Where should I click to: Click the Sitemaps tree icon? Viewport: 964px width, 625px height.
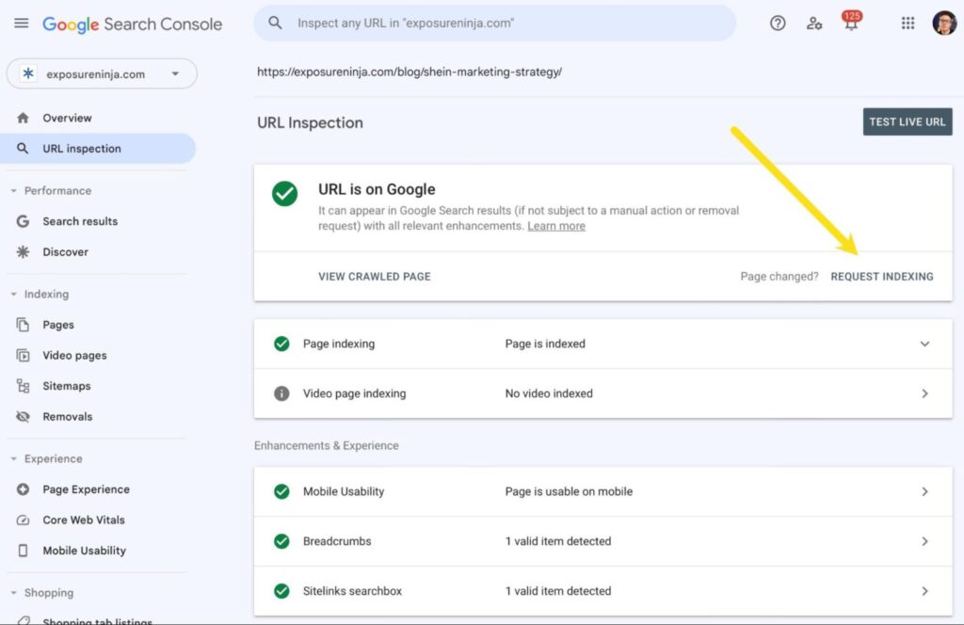tap(23, 386)
